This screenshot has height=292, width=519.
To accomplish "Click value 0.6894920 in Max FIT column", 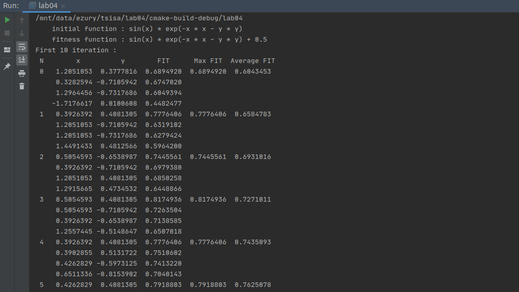I will pos(208,72).
